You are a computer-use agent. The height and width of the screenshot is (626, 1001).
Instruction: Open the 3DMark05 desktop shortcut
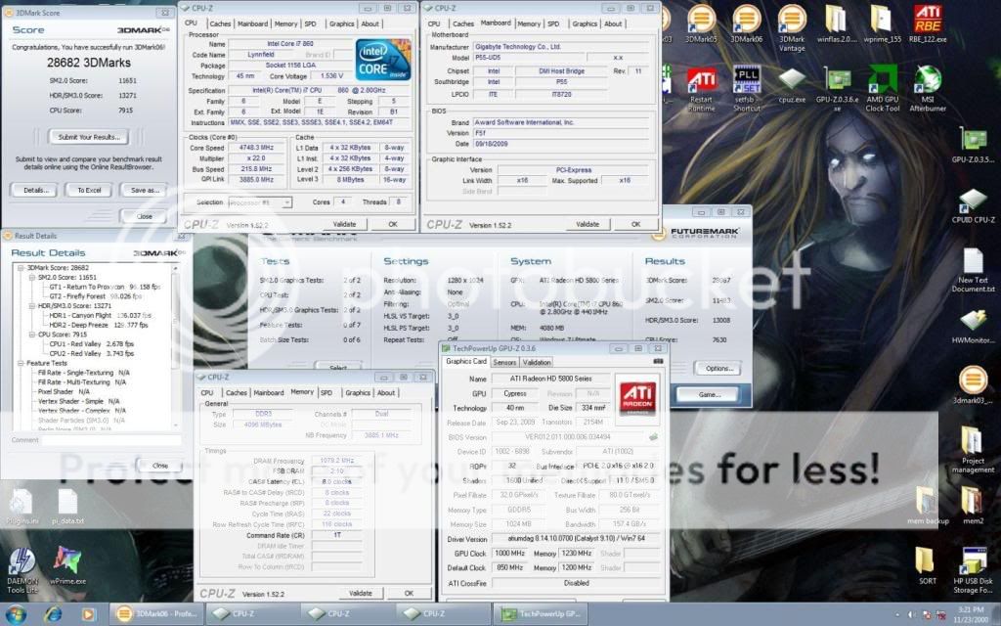coord(700,24)
